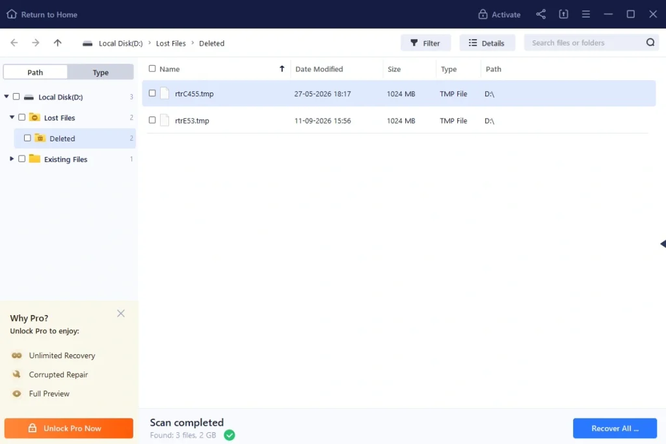Sort by the Type column header
This screenshot has height=444, width=666.
449,69
